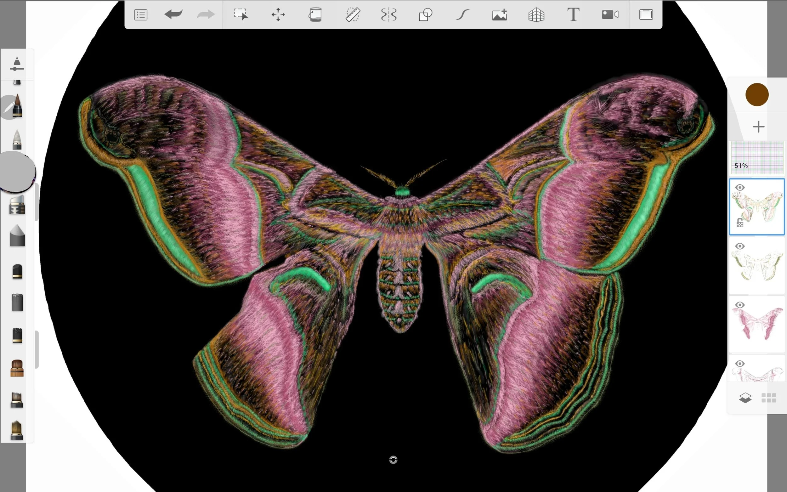
Task: Open the Draw Styles shapes tool
Action: pyautogui.click(x=426, y=15)
